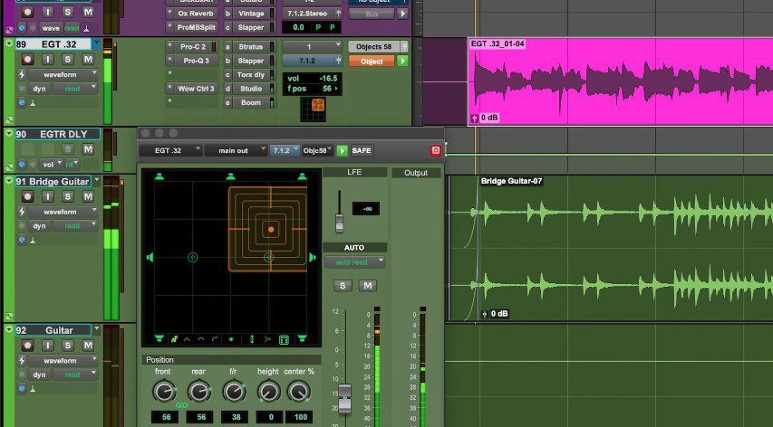Click the orange panner position dot
Image resolution: width=773 pixels, height=427 pixels.
point(270,230)
